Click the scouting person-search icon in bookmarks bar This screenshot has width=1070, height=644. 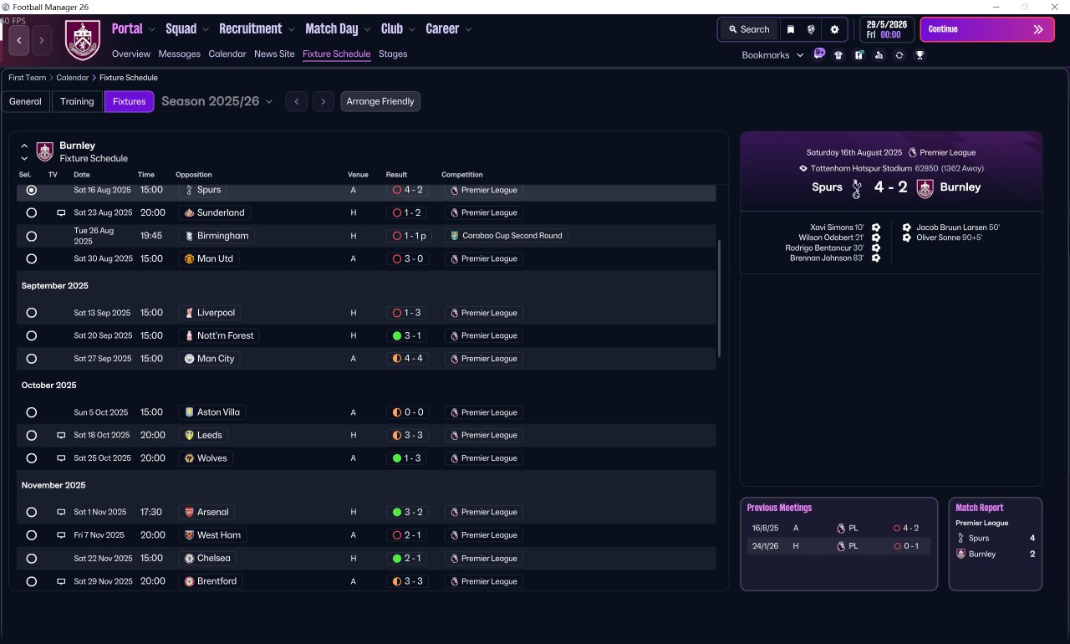point(879,55)
